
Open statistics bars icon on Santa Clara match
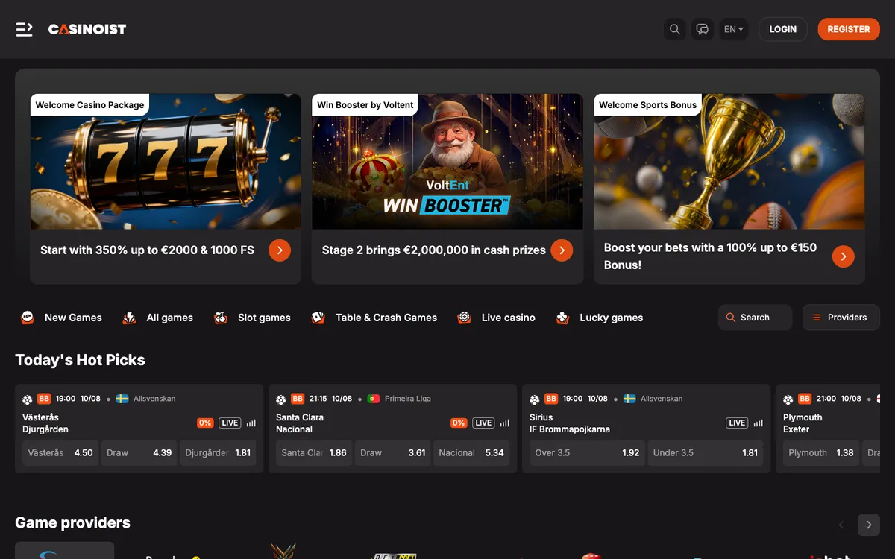click(504, 423)
